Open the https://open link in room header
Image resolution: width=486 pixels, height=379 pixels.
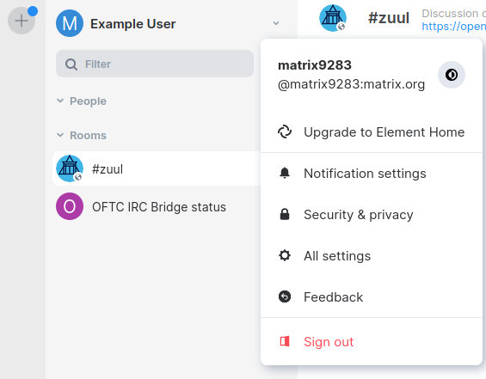454,27
